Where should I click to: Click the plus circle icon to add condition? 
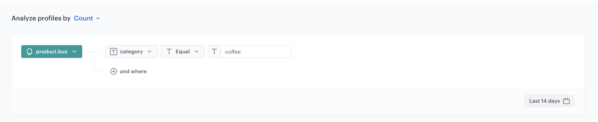pyautogui.click(x=113, y=71)
